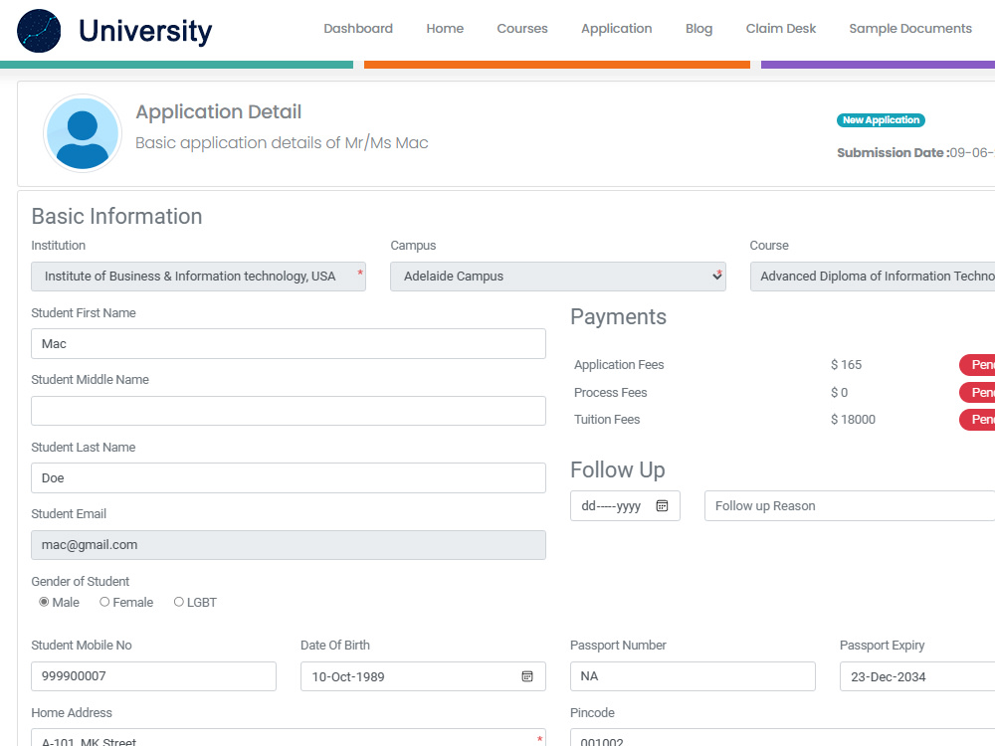The image size is (995, 746).
Task: Expand the Course selection dropdown
Action: 876,276
